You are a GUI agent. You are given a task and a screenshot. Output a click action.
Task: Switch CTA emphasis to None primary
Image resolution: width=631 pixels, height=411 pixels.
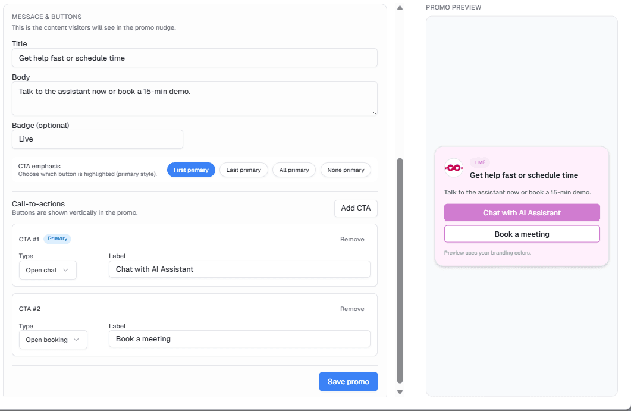(x=346, y=170)
